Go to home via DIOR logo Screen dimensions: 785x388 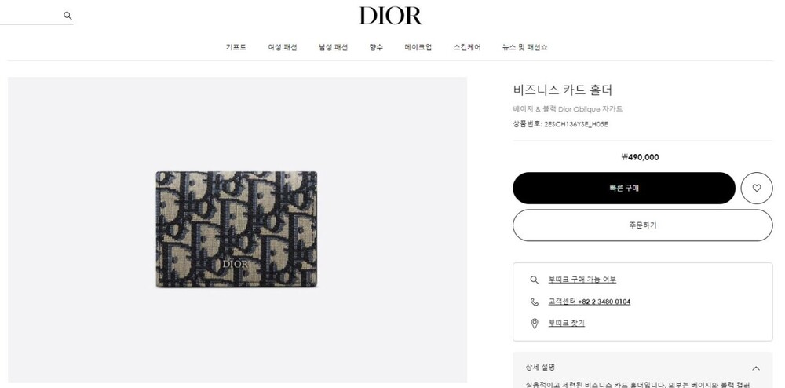click(390, 16)
